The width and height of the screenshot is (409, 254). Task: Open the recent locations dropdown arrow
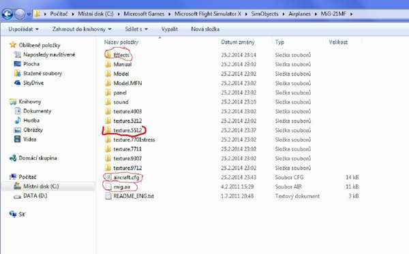click(x=29, y=14)
